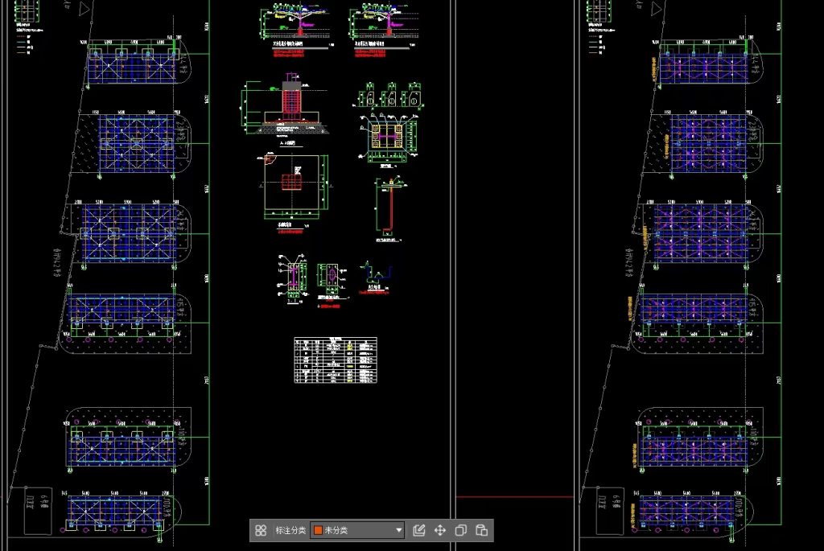The height and width of the screenshot is (551, 824).
Task: Click the paste icon in annotation toolbar
Action: click(x=481, y=530)
